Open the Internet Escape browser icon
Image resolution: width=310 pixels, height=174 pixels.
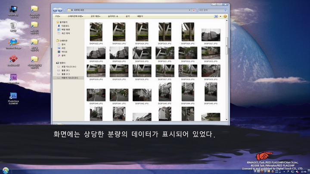pyautogui.click(x=13, y=42)
